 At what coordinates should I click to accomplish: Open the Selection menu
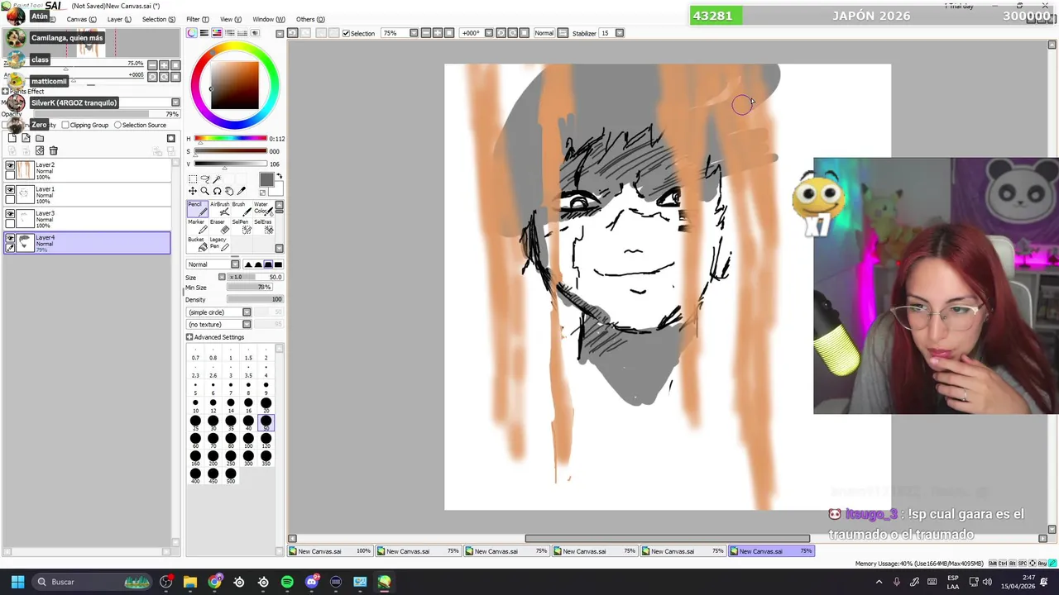click(x=158, y=19)
